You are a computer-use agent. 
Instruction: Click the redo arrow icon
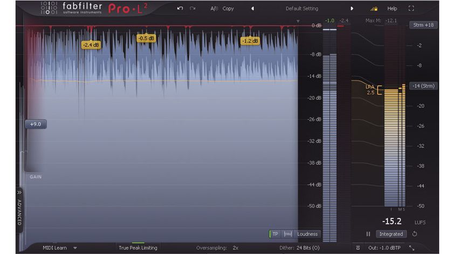[x=193, y=9]
